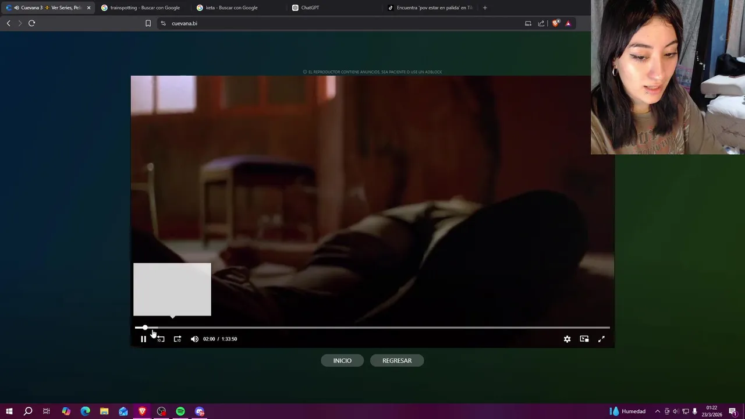Open the Brave Rewards triangle icon
Image resolution: width=745 pixels, height=419 pixels.
click(x=568, y=23)
